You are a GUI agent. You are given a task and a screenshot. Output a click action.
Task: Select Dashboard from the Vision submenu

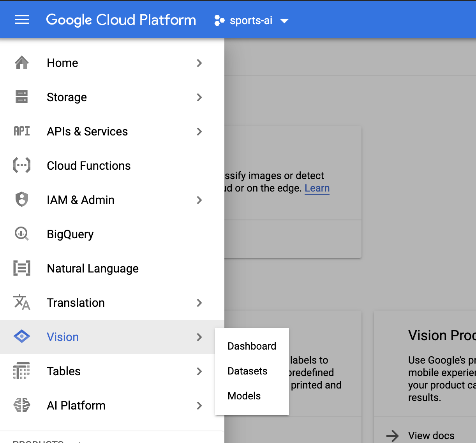(252, 346)
